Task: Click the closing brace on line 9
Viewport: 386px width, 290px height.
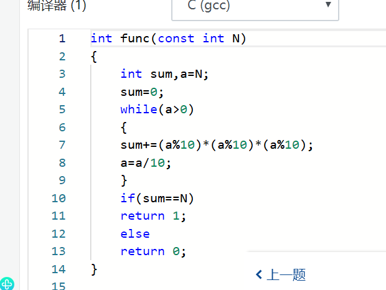Action: 124,181
